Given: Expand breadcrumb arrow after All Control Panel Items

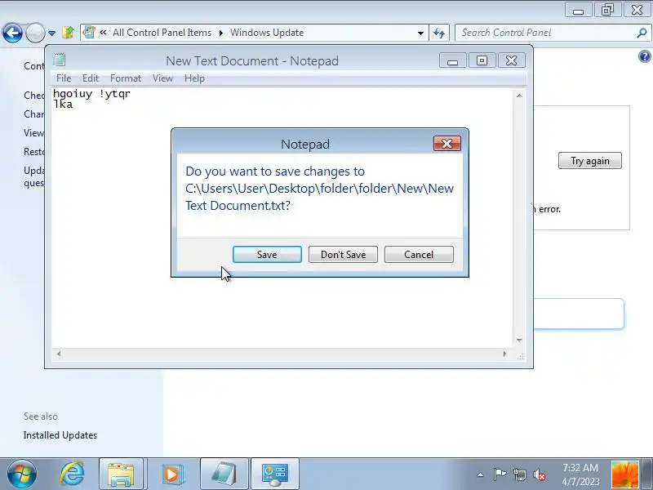Looking at the screenshot, I should (x=220, y=33).
